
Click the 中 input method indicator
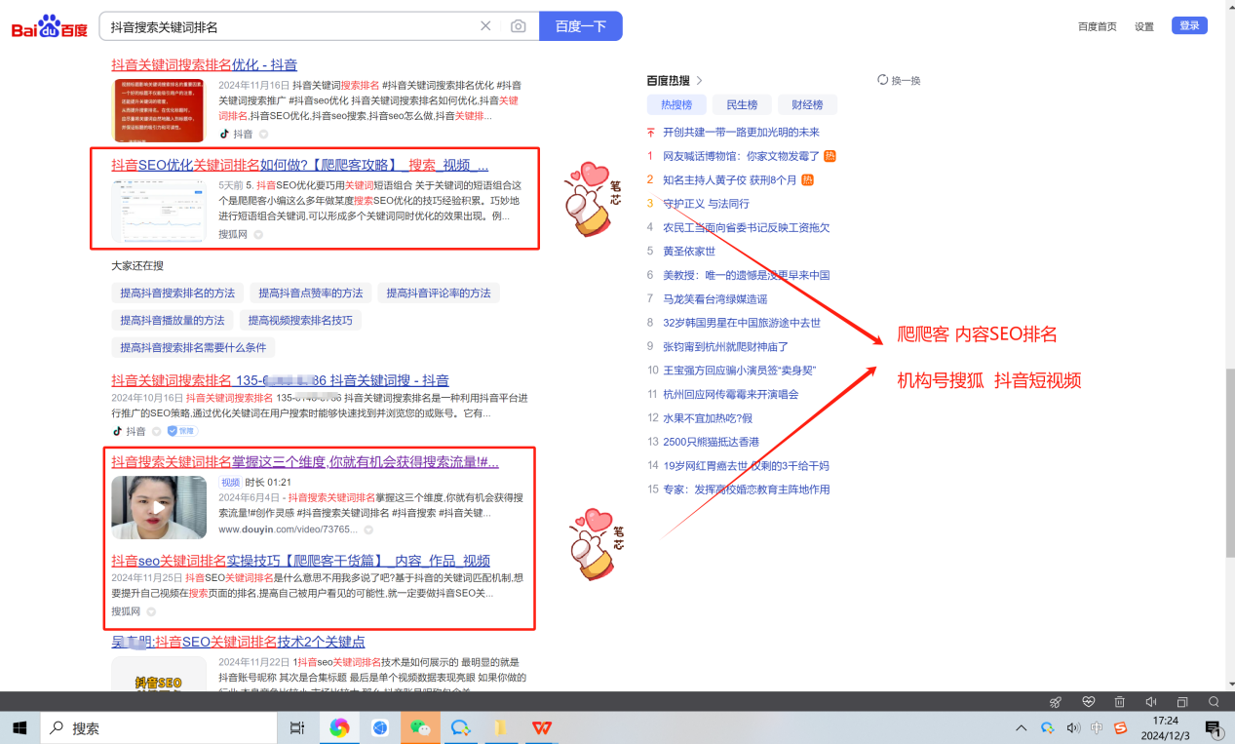pos(1098,727)
